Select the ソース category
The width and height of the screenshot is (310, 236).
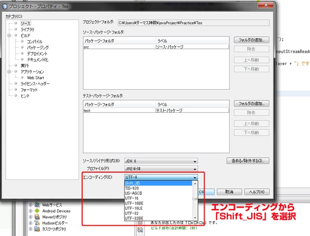pyautogui.click(x=25, y=24)
